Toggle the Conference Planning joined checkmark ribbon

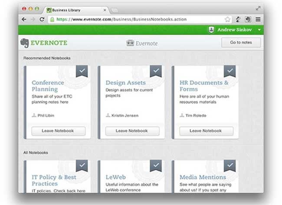(x=82, y=71)
